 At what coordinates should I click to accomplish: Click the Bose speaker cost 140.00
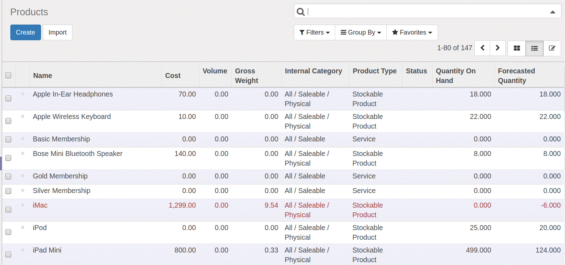pos(185,154)
